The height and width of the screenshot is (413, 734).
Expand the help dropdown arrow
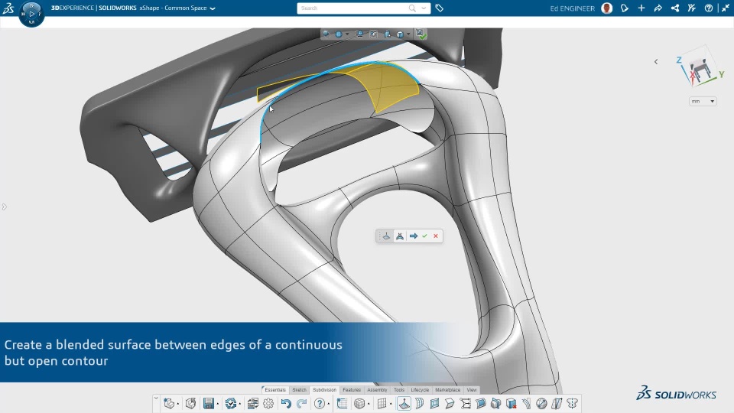tap(329, 404)
